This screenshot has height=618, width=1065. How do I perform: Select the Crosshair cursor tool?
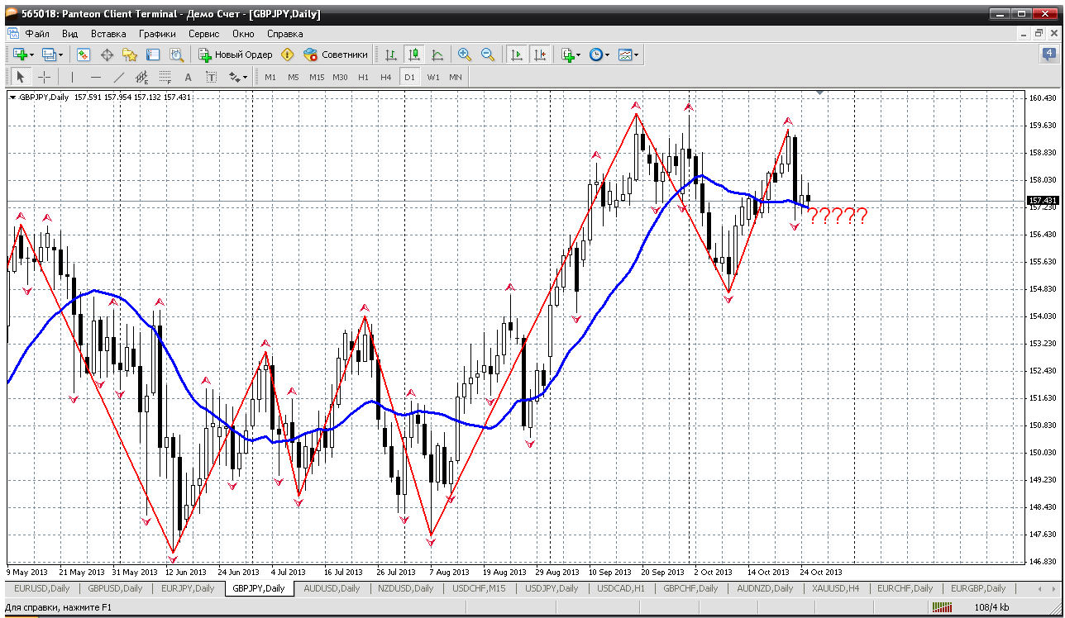pos(44,77)
